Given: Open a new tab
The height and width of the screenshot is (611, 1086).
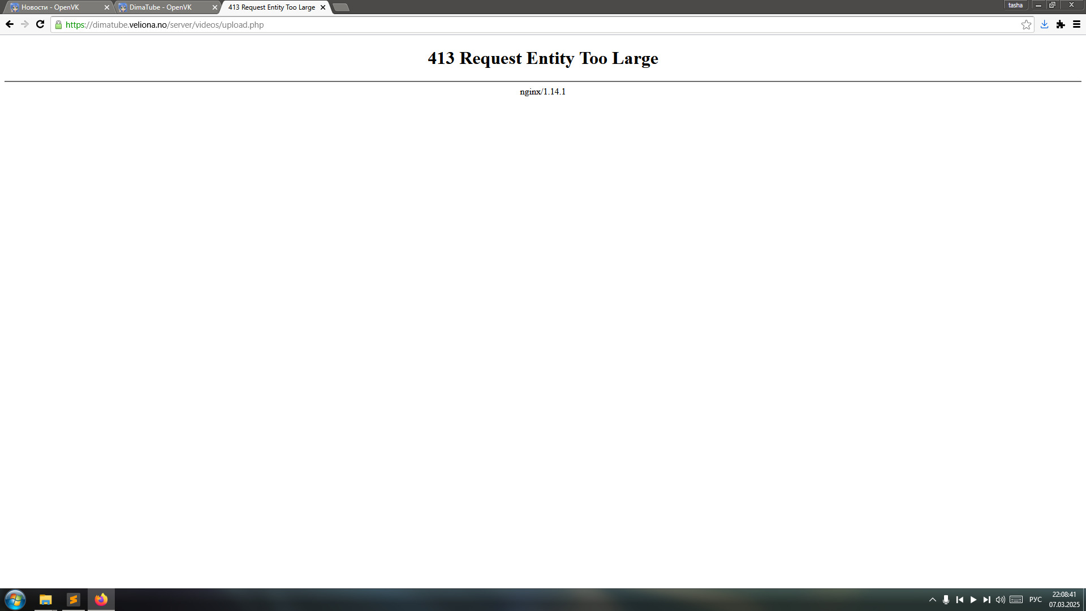Looking at the screenshot, I should point(341,7).
